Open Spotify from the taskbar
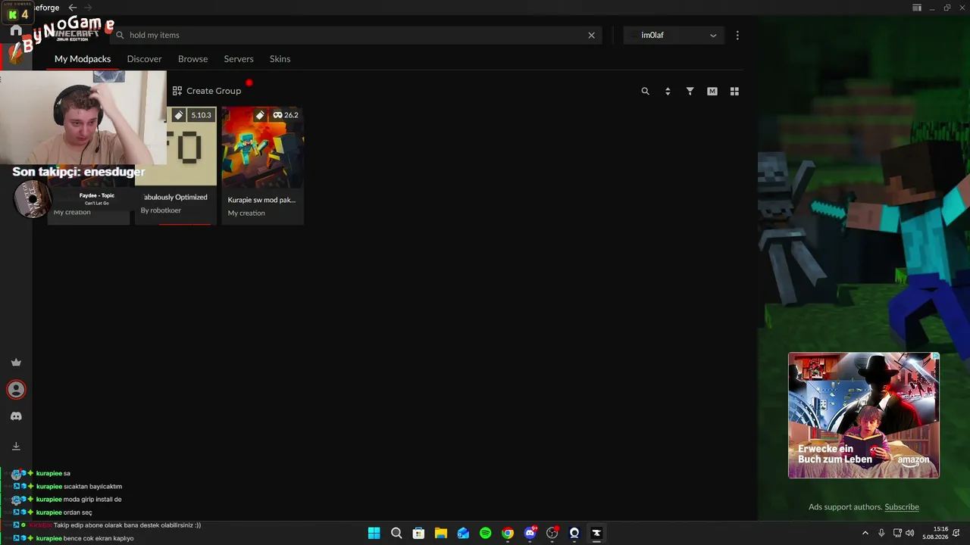The image size is (970, 545). 486,533
